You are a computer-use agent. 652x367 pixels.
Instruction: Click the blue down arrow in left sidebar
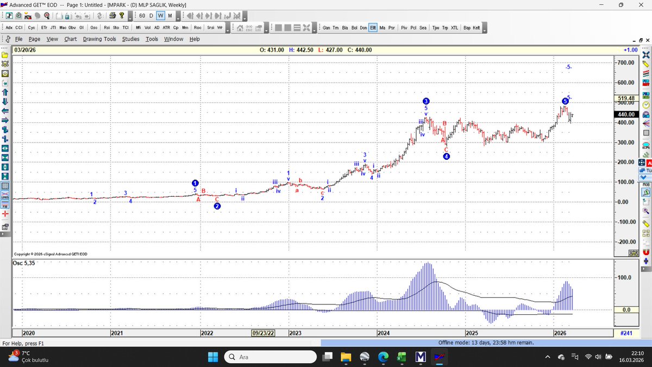click(5, 101)
